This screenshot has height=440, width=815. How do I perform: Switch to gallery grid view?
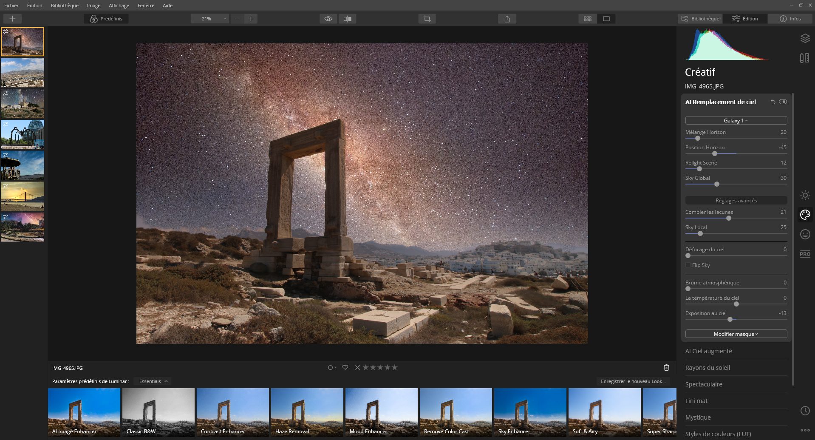[x=587, y=19]
